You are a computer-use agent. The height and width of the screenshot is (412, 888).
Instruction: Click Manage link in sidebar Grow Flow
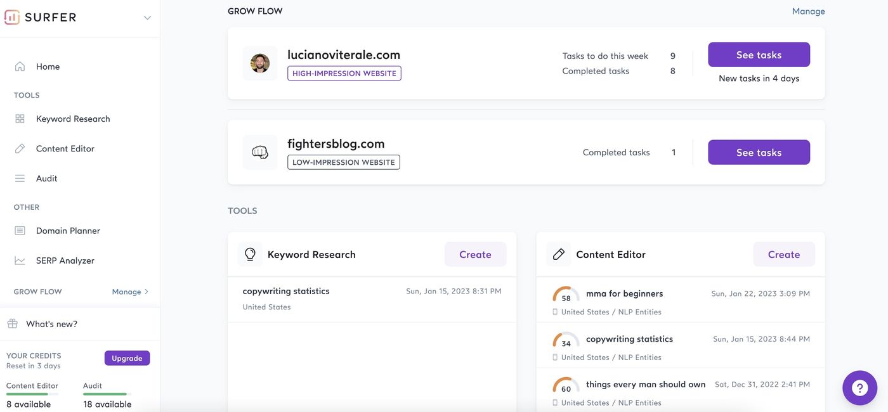point(126,292)
